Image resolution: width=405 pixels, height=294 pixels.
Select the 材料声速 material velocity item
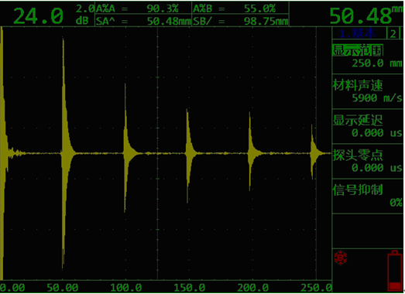tap(367, 91)
